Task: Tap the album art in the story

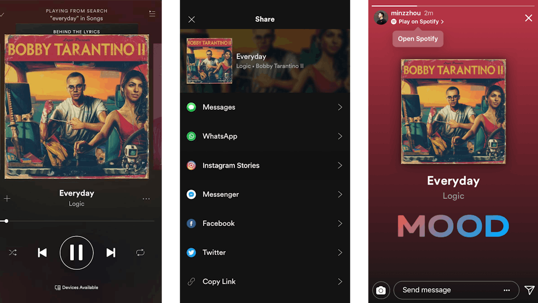Action: pyautogui.click(x=453, y=112)
